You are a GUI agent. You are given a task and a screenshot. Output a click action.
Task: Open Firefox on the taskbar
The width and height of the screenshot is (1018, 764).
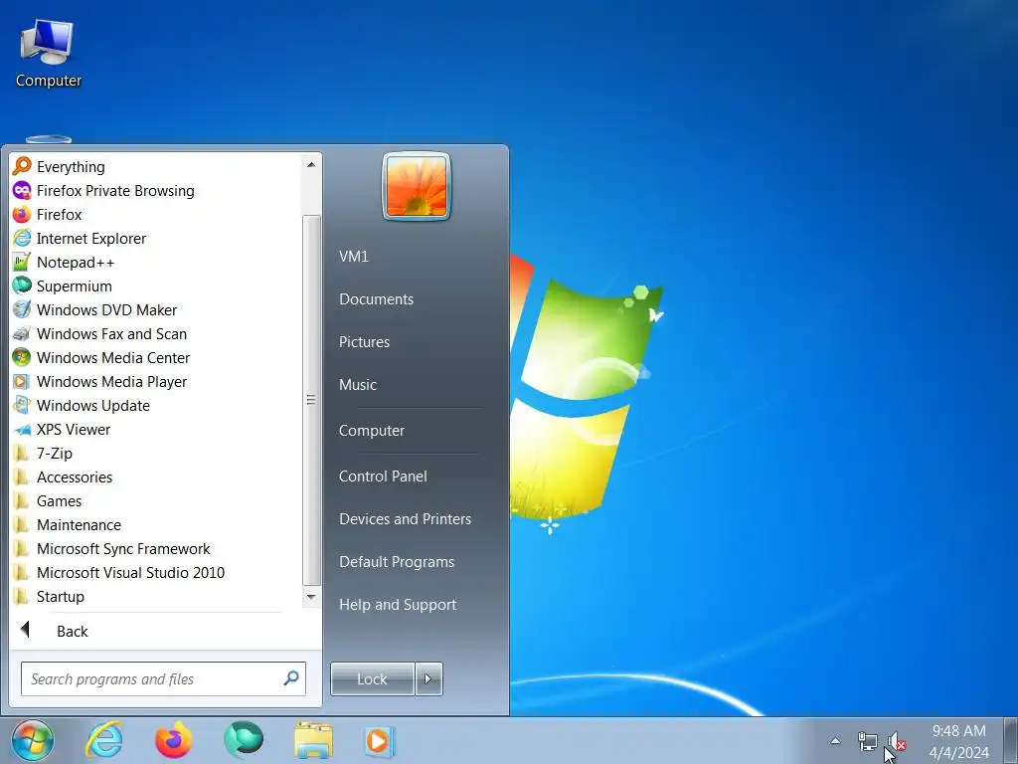point(174,740)
